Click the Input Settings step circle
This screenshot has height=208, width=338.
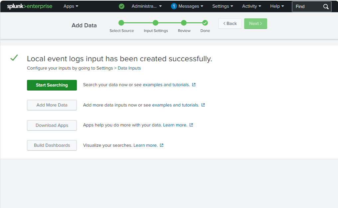[x=155, y=23]
